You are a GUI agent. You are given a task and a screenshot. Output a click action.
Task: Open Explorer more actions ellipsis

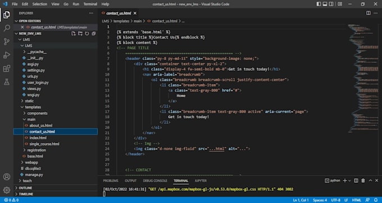[x=91, y=13]
